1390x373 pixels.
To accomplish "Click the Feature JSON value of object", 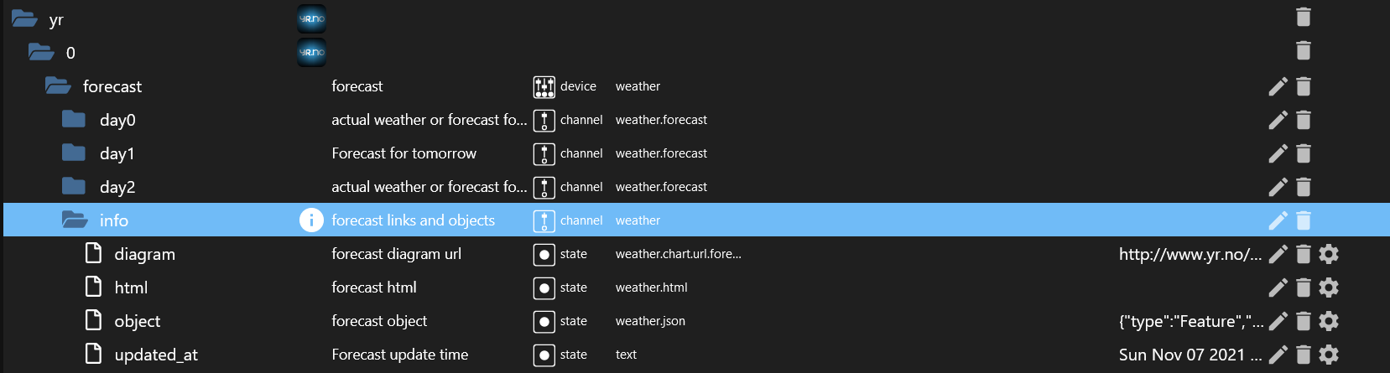I will (1191, 321).
